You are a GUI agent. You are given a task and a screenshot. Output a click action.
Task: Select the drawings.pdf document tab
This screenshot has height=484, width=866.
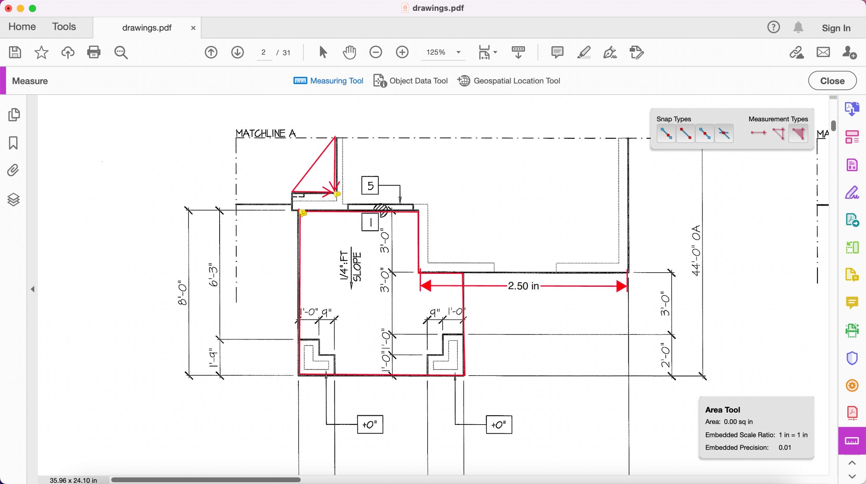click(146, 28)
